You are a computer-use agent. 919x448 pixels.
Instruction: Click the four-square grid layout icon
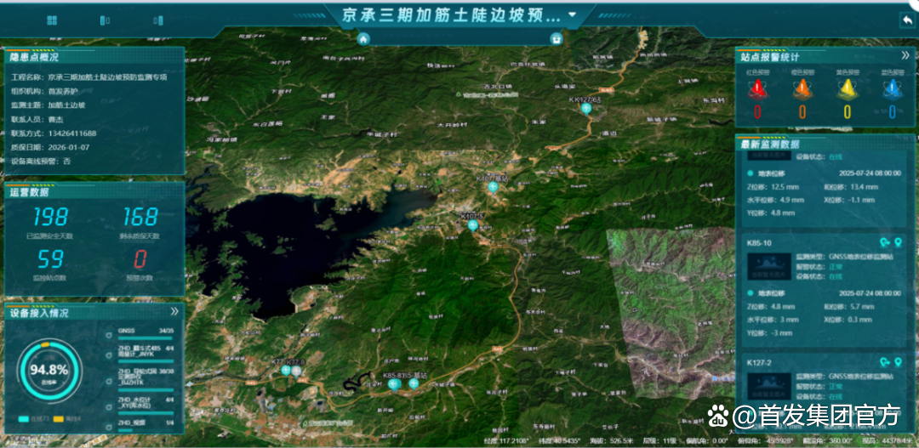(53, 20)
